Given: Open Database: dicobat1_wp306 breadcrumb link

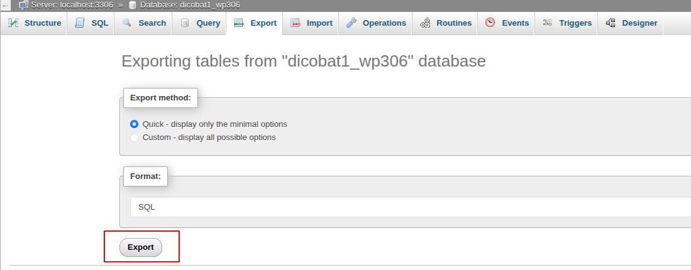Looking at the screenshot, I should click(190, 5).
